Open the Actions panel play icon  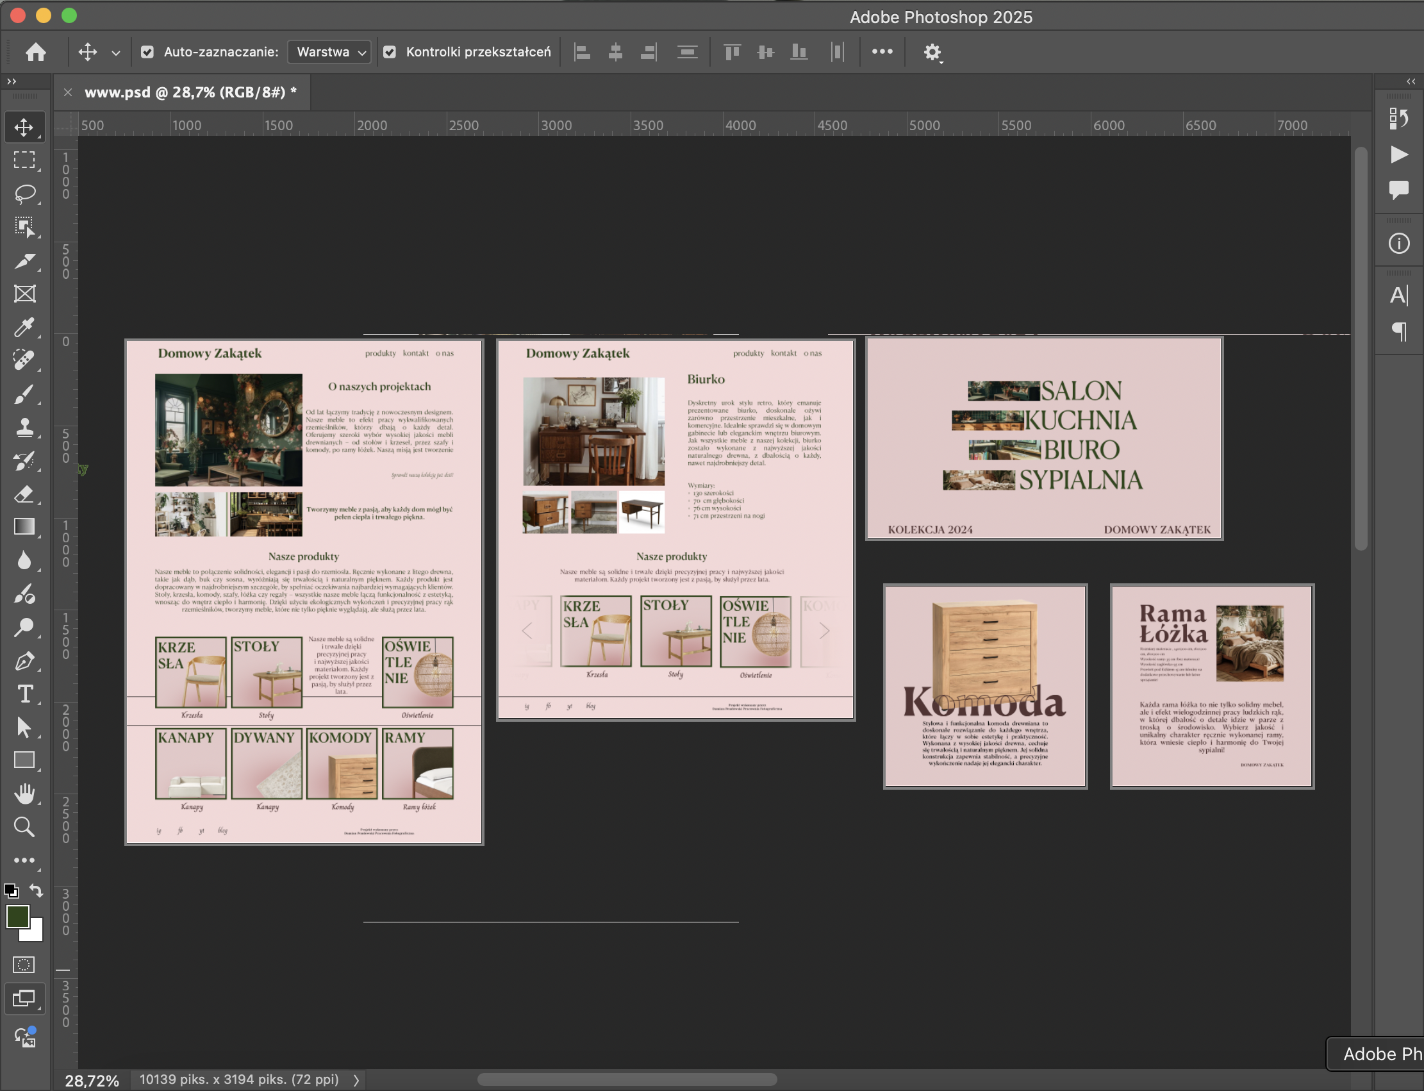(x=1398, y=154)
